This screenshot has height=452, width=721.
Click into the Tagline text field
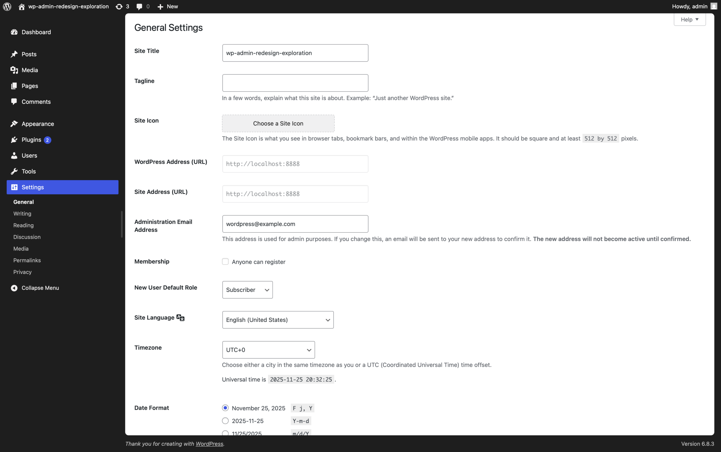[295, 83]
